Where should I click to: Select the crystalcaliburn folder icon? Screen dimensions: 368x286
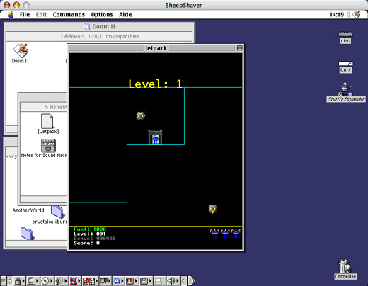click(57, 212)
